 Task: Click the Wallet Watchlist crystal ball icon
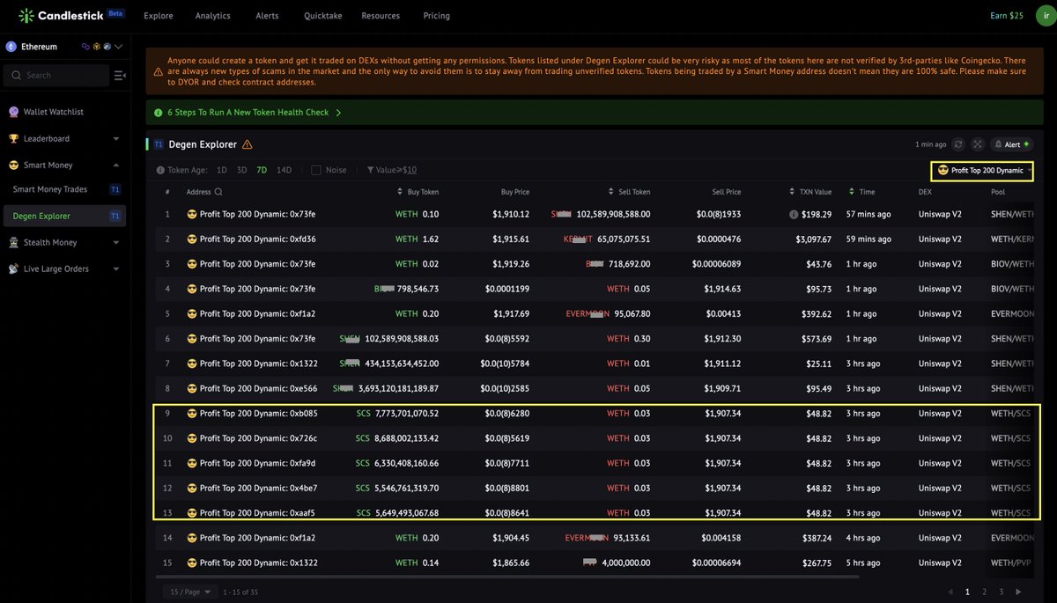click(14, 112)
